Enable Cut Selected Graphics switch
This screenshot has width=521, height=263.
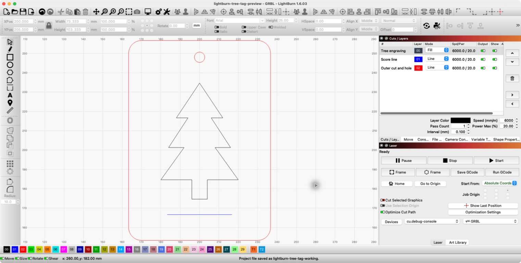[383, 200]
